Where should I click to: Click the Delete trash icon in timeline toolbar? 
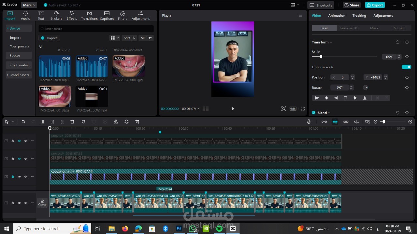click(72, 122)
